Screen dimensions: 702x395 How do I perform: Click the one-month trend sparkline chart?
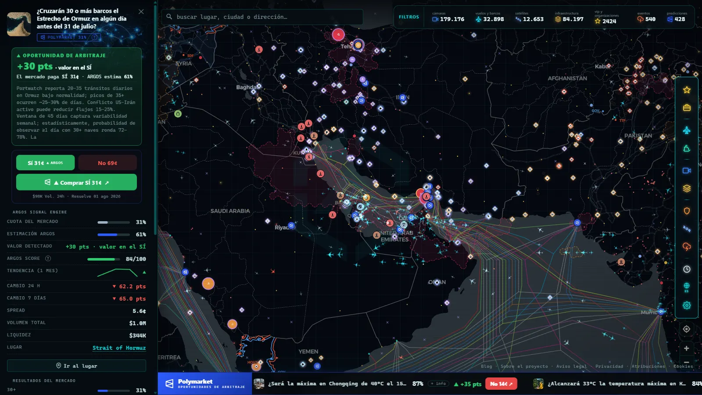(117, 273)
